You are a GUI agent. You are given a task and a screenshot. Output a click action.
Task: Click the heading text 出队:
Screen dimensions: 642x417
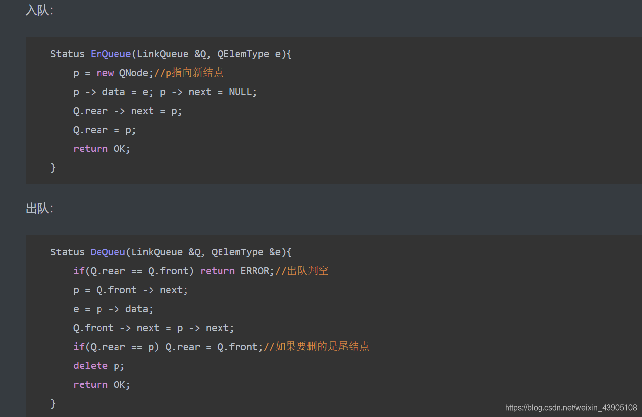[39, 209]
